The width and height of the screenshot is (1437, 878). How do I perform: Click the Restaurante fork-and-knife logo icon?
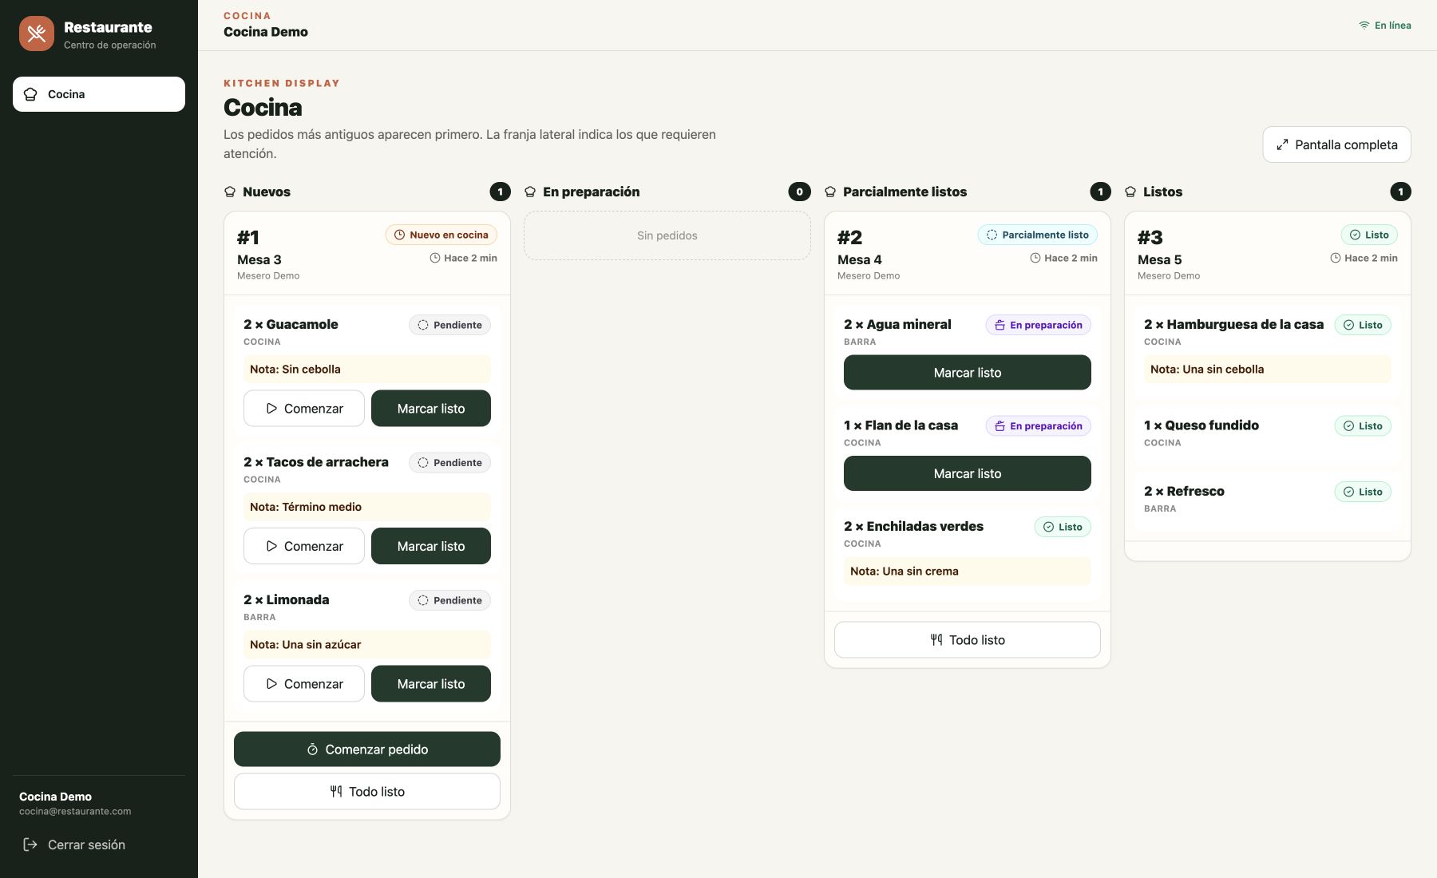(37, 34)
